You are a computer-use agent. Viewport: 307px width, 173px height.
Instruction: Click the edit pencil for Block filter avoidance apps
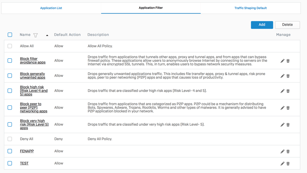point(282,61)
